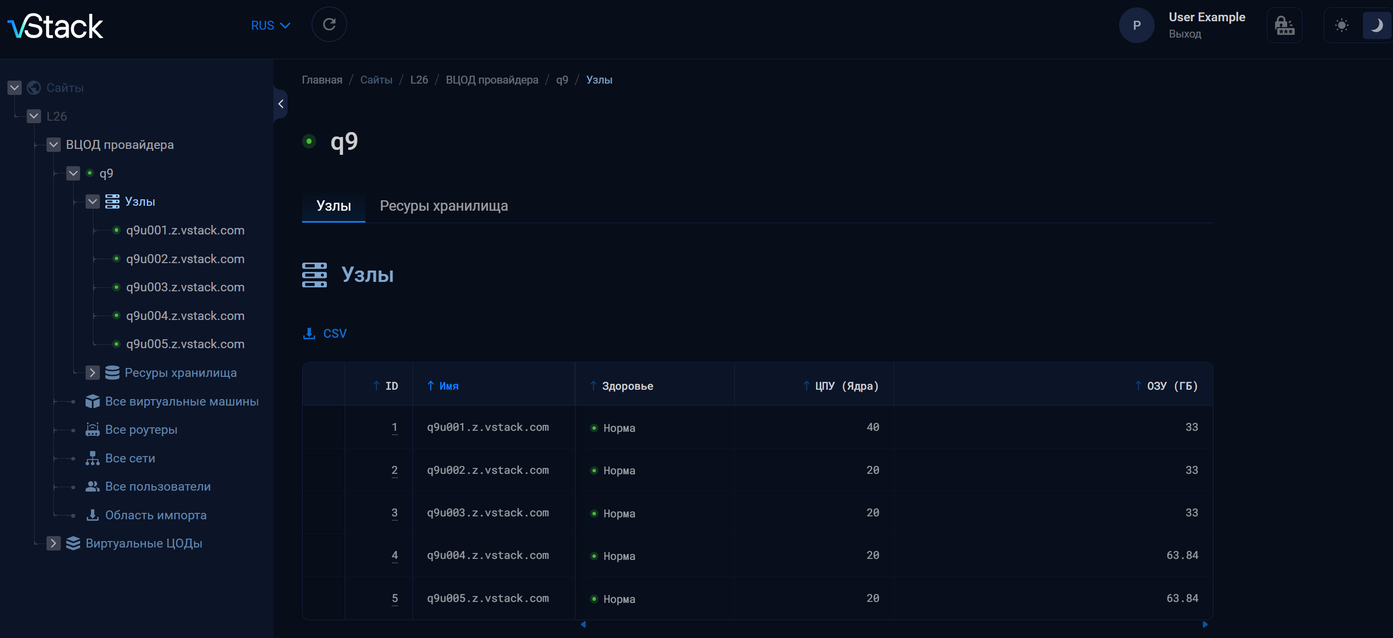This screenshot has height=638, width=1393.
Task: Open node ID 3 link
Action: pyautogui.click(x=395, y=513)
